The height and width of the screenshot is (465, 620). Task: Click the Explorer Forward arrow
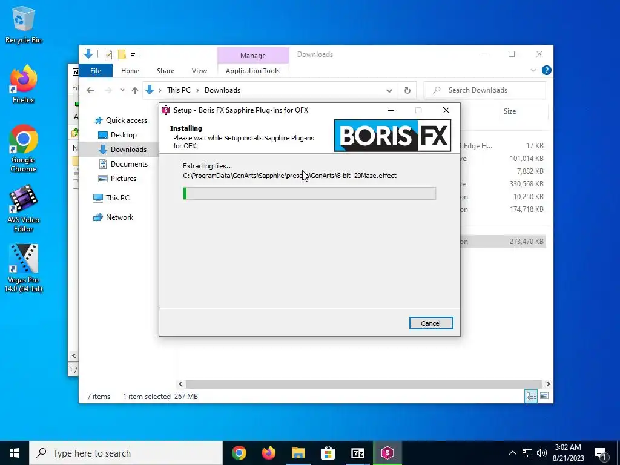pyautogui.click(x=108, y=90)
